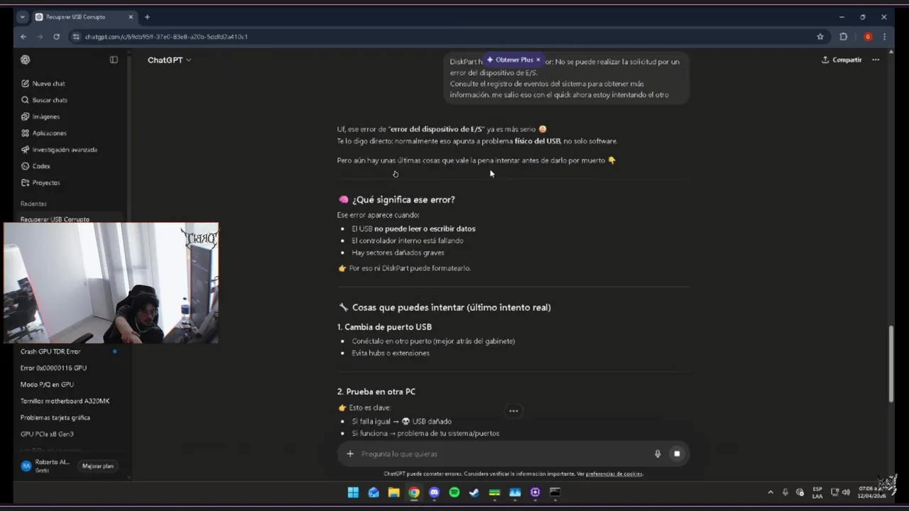Dismiss the Obtener Plus pill
The height and width of the screenshot is (511, 909).
point(538,60)
